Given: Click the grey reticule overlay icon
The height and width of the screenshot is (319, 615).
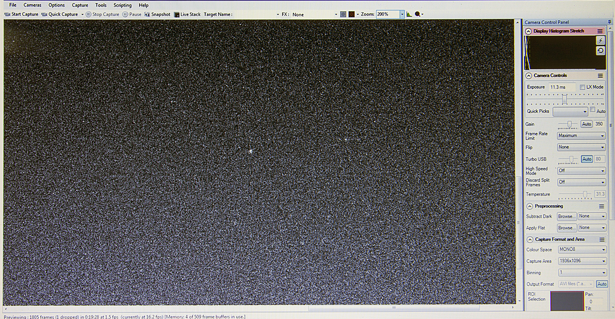Looking at the screenshot, I should (x=343, y=14).
